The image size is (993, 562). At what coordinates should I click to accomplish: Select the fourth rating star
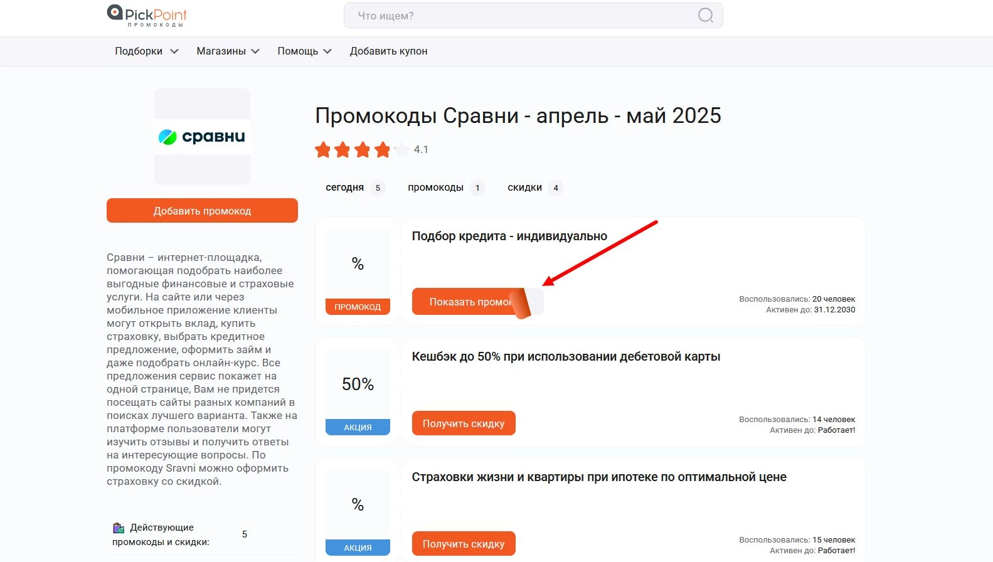[383, 150]
